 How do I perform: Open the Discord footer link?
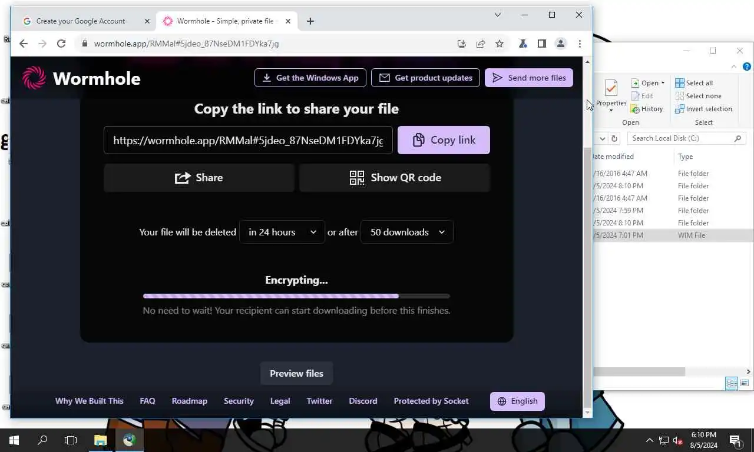coord(363,401)
